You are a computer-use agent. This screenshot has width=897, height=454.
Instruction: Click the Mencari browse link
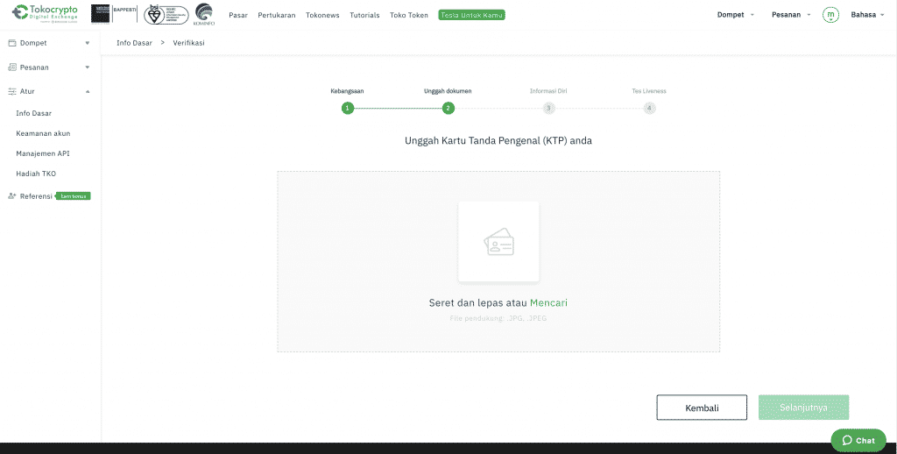click(548, 303)
